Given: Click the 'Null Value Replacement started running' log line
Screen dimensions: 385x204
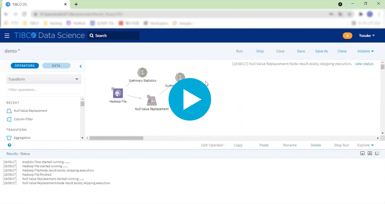Looking at the screenshot, I should point(53,179).
